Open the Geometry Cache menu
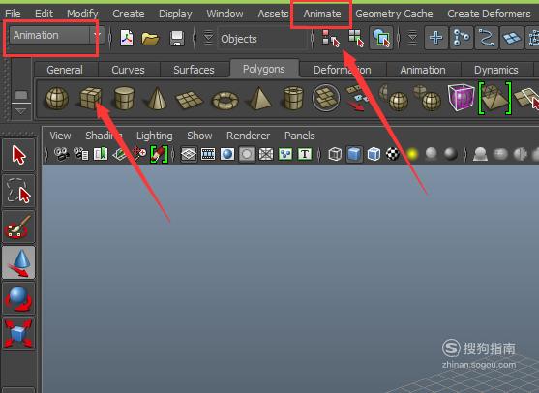This screenshot has height=393, width=539. coord(394,14)
